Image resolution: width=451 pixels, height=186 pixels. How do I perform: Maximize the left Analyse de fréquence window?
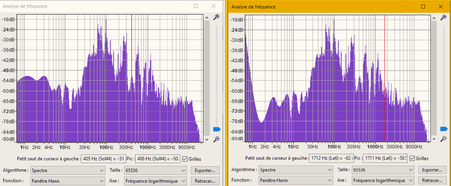[196, 6]
